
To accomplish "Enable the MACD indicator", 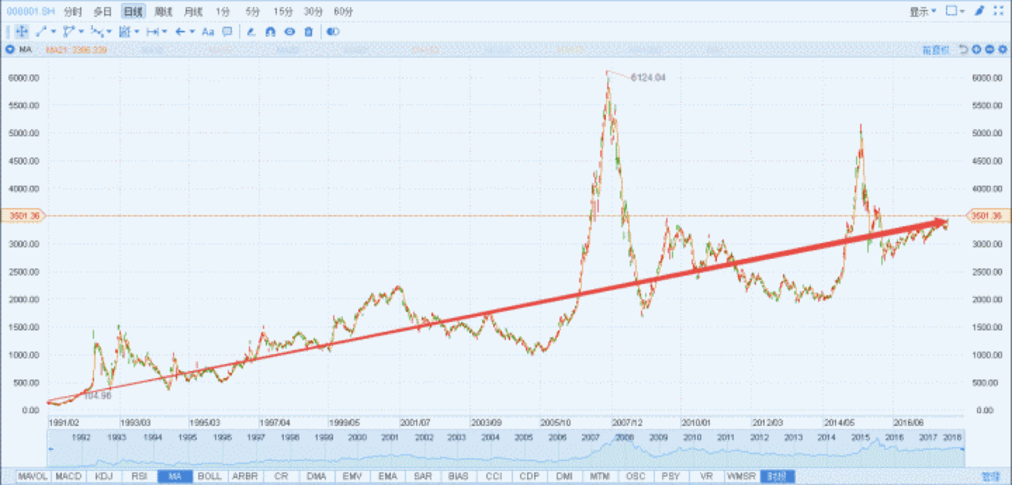I will pos(68,476).
